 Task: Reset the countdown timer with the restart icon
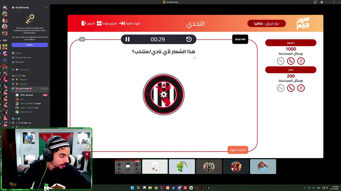coord(189,39)
